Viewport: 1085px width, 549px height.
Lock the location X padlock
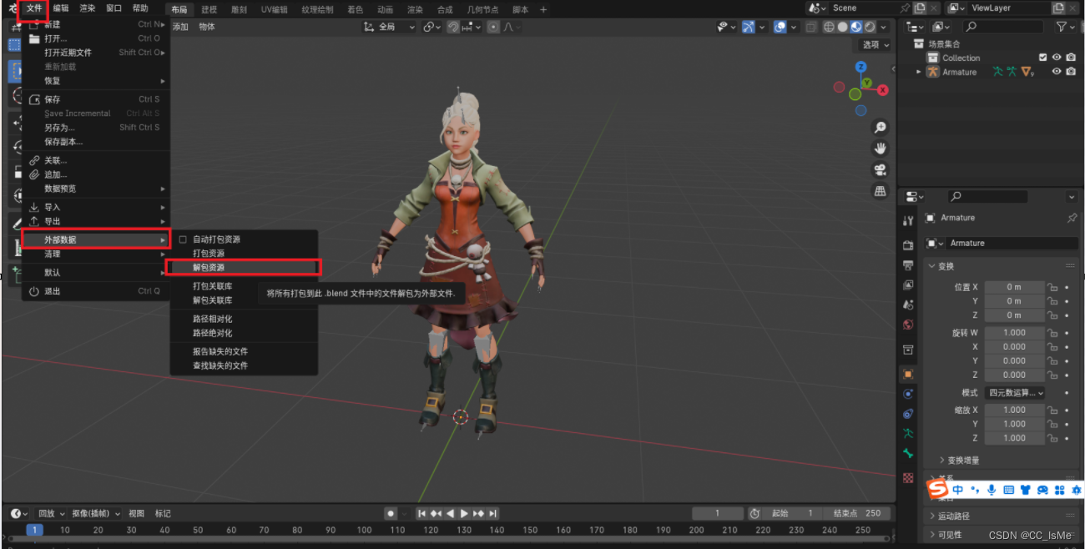(1053, 287)
